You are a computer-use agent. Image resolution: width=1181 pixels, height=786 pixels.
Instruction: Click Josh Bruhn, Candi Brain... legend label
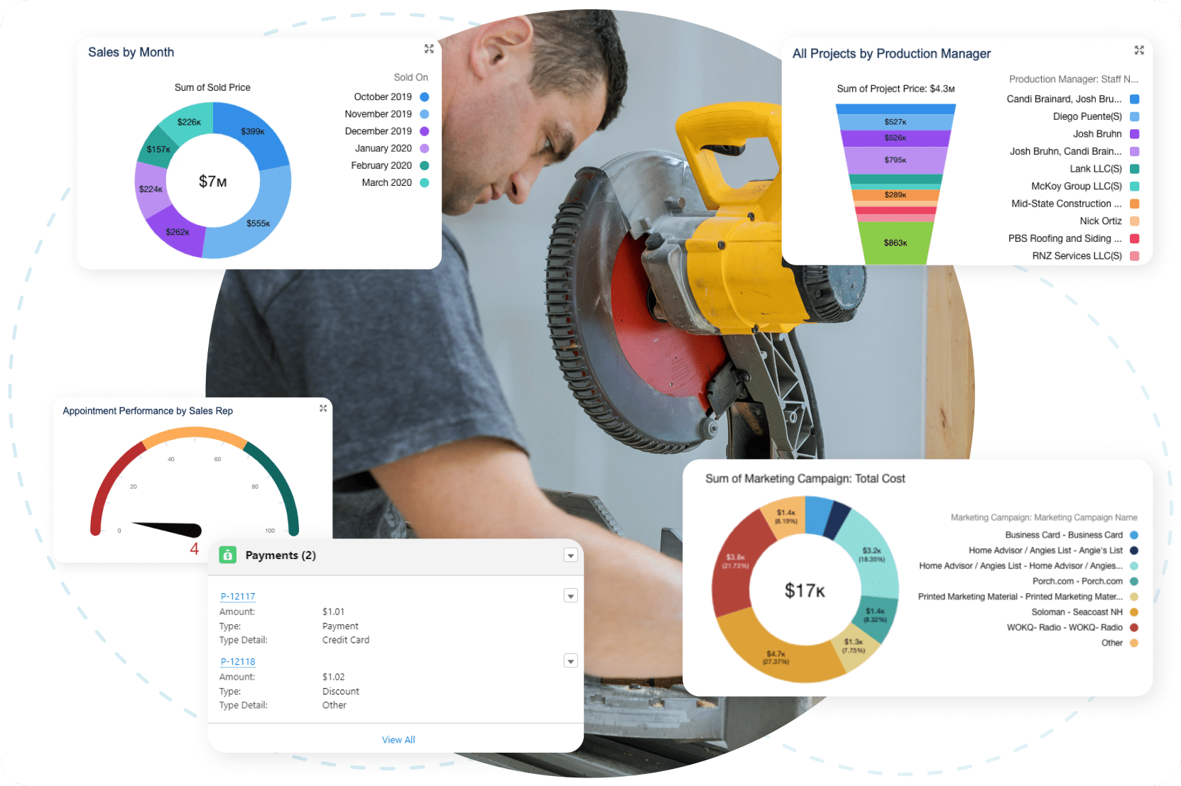[1066, 152]
